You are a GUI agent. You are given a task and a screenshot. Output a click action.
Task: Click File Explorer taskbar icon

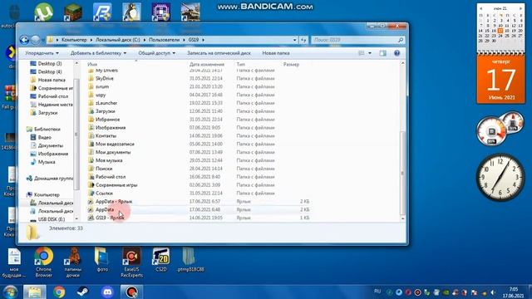(35, 292)
